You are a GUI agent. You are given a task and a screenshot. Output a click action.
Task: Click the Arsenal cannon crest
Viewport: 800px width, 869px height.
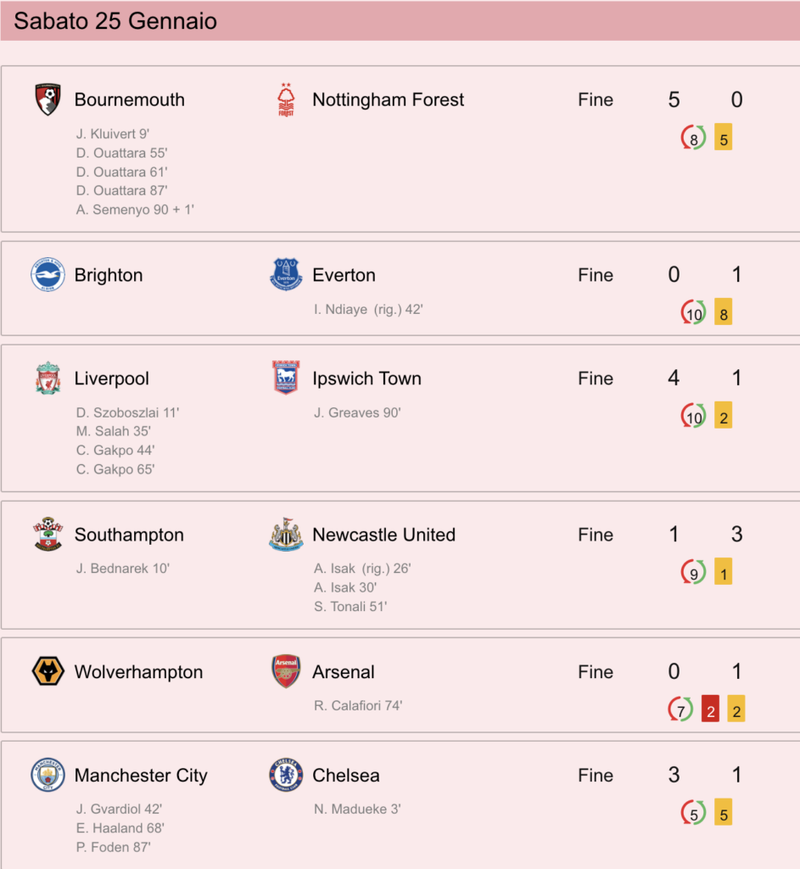[286, 672]
